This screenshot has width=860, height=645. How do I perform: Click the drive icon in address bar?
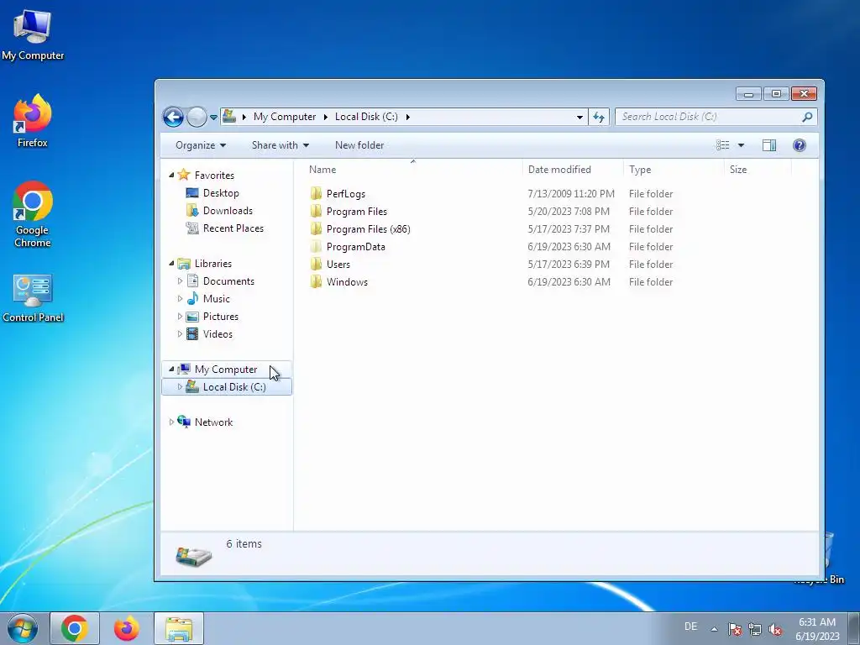(x=229, y=116)
